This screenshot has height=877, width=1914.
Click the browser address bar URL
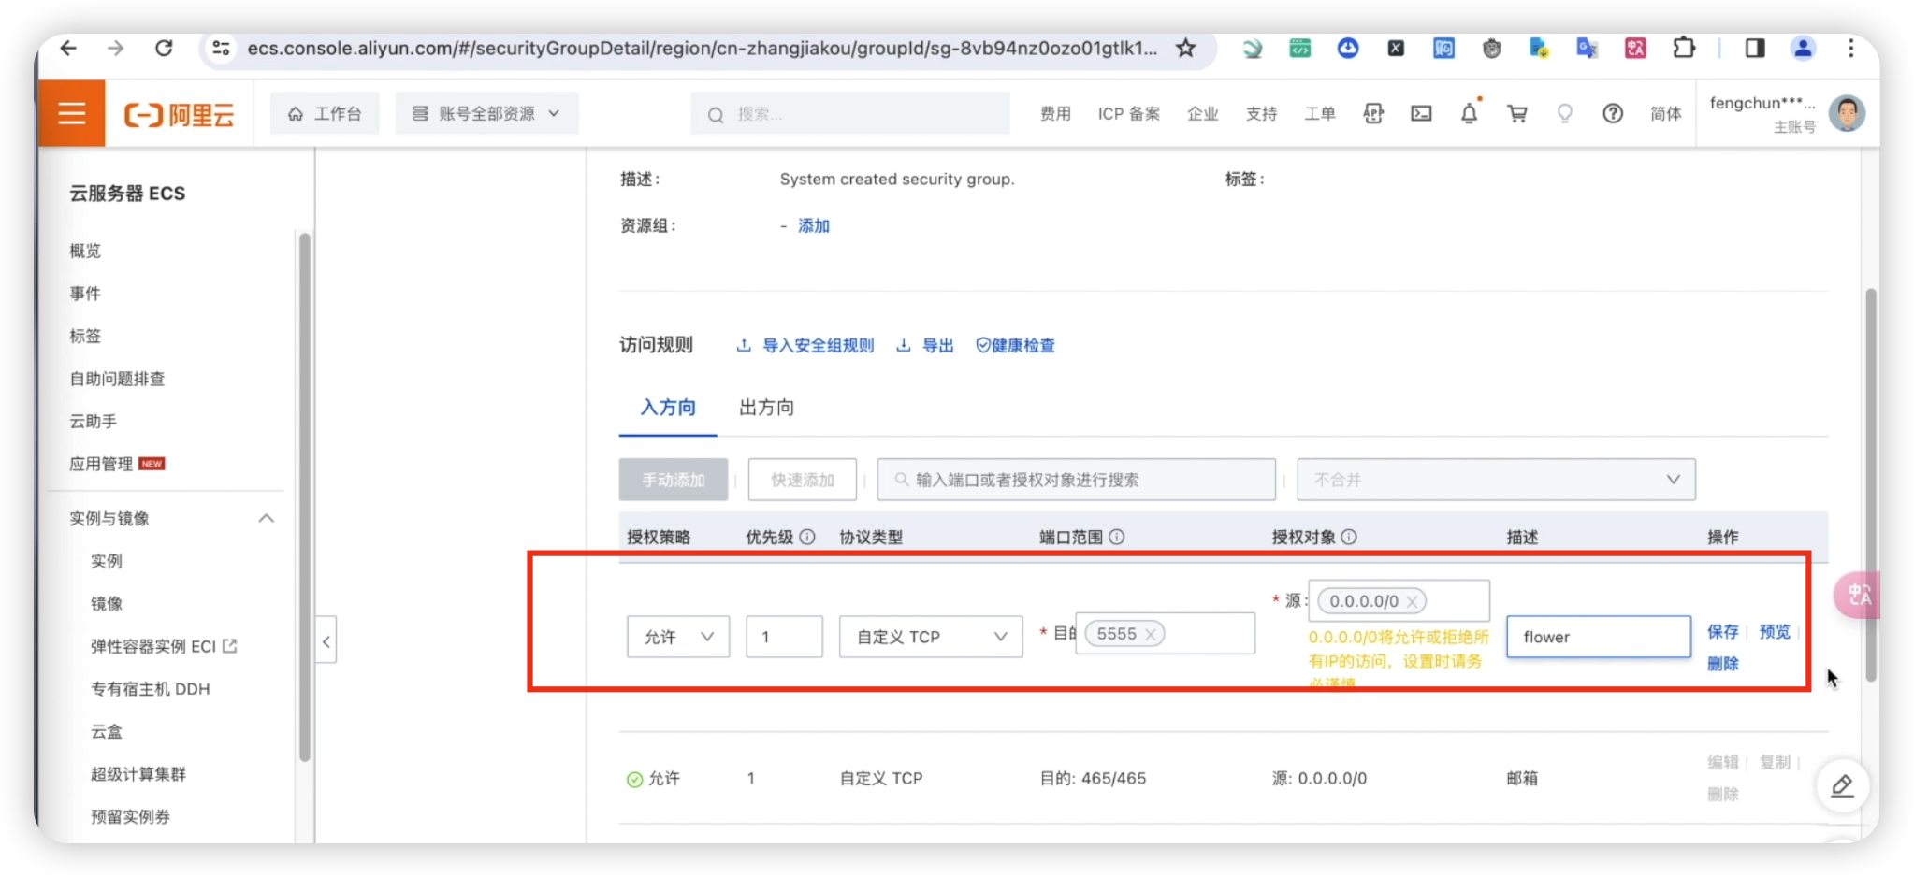tap(702, 48)
